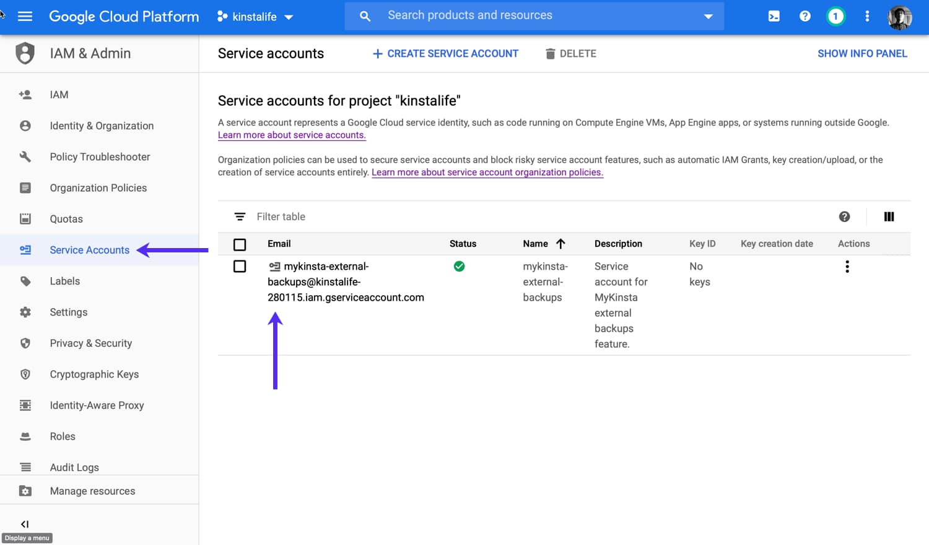
Task: Open Manage resources
Action: [x=92, y=491]
